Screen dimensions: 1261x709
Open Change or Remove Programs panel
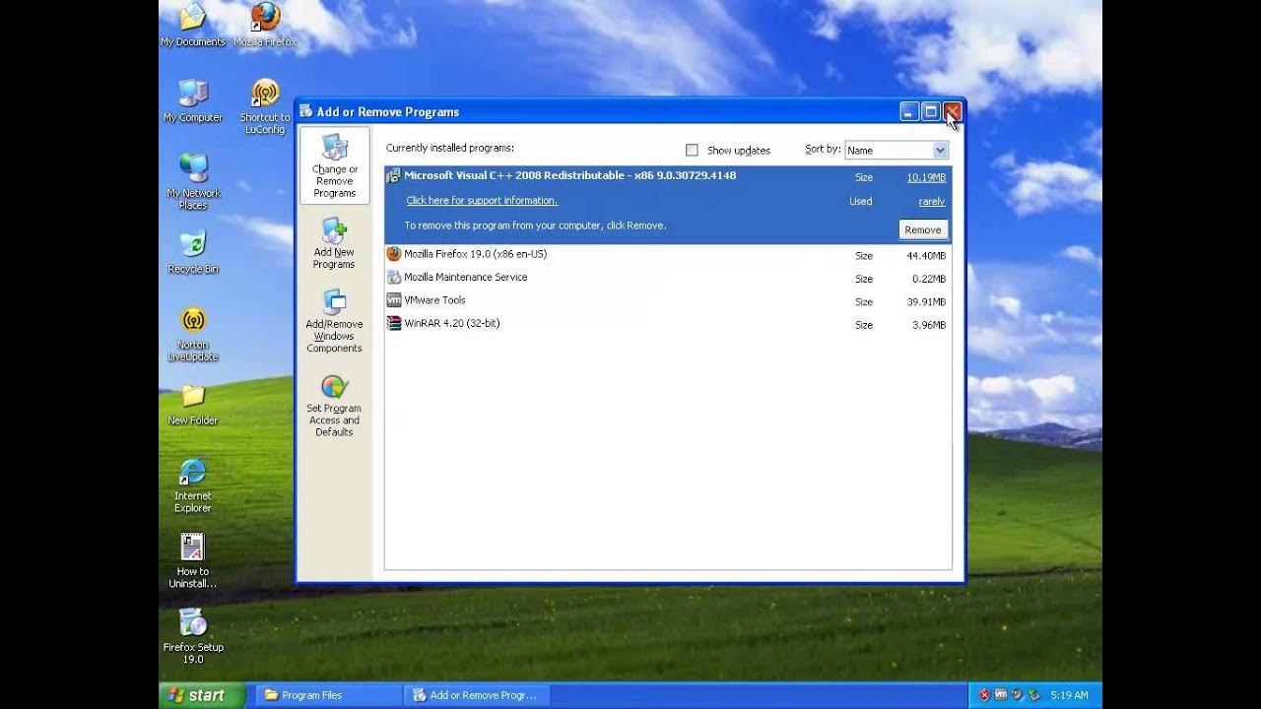[335, 165]
